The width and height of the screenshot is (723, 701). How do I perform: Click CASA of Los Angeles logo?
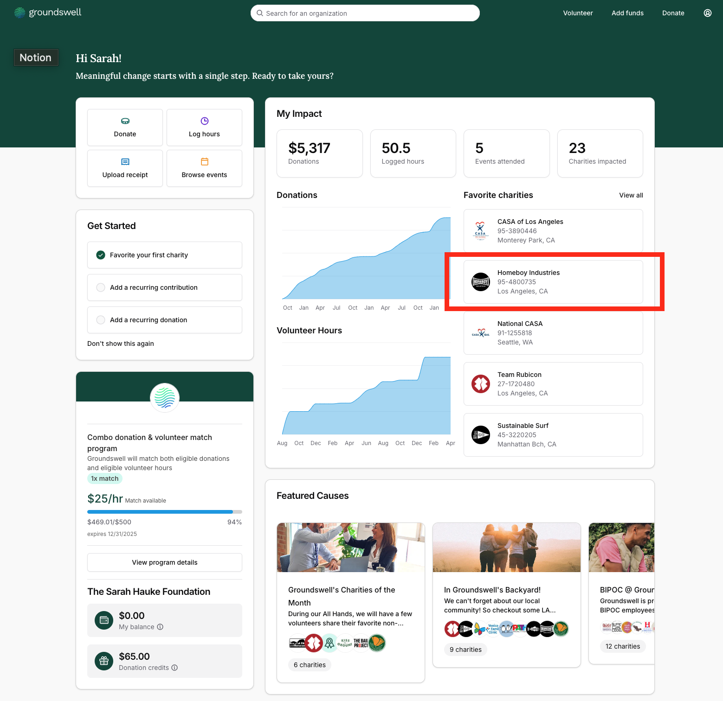(480, 231)
